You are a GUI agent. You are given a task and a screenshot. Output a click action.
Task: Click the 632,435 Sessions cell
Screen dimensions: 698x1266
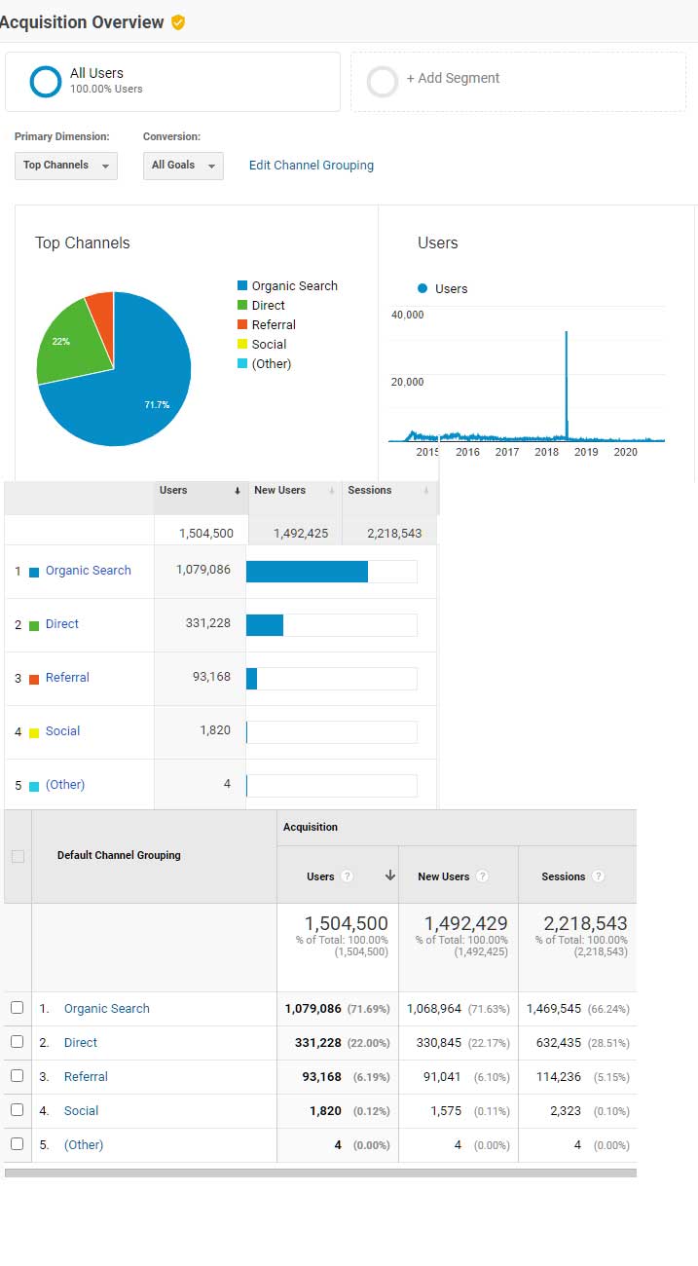coord(559,1043)
